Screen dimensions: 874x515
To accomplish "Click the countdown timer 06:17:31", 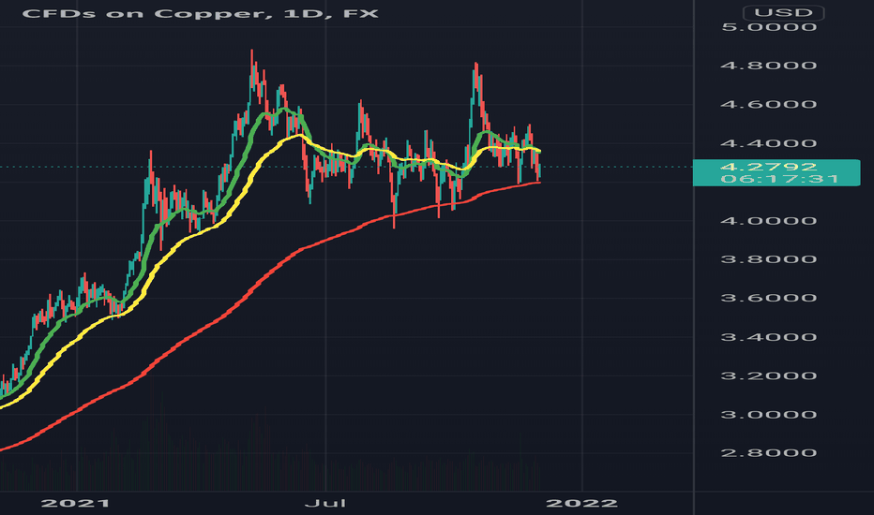I will 779,179.
